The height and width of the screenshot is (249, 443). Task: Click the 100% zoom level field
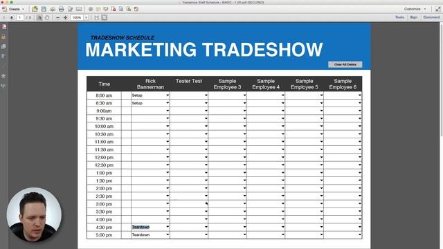tap(77, 17)
